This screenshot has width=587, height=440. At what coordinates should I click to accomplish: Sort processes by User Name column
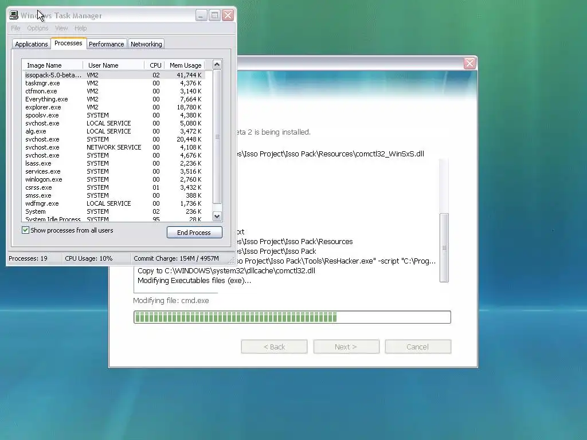point(114,65)
